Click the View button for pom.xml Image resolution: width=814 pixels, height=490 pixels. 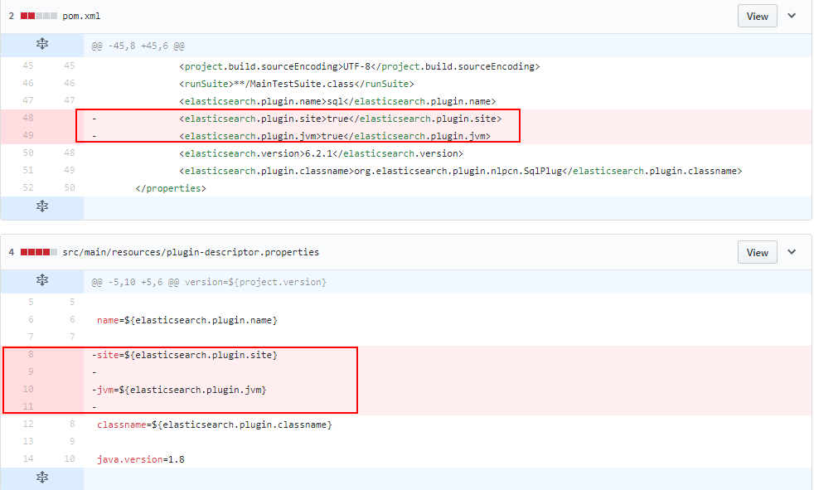pyautogui.click(x=757, y=15)
